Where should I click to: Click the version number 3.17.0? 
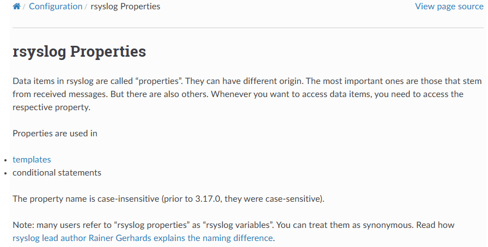(x=208, y=198)
